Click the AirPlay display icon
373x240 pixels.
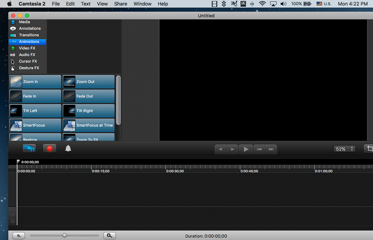click(x=273, y=4)
